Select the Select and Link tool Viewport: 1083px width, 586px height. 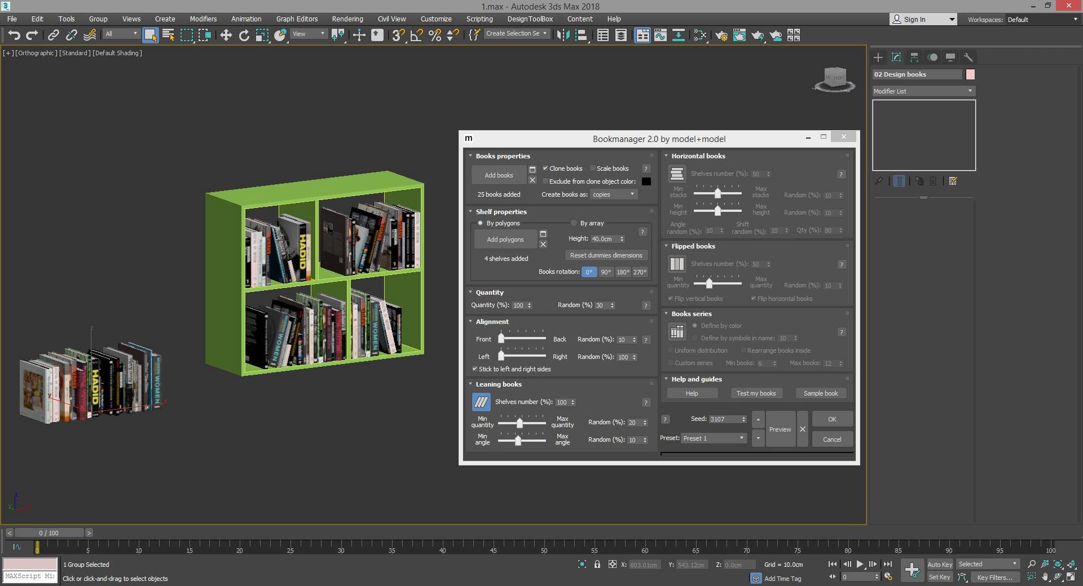pos(53,35)
